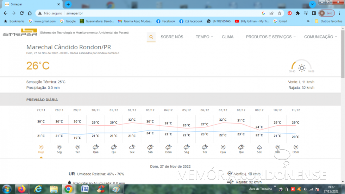The height and width of the screenshot is (194, 345).
Task: Open Chrome extensions puzzle icon
Action: (297, 13)
